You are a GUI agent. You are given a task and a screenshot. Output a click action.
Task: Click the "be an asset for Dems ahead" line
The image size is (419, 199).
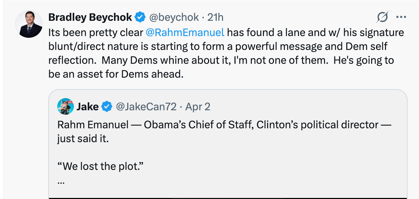(116, 74)
